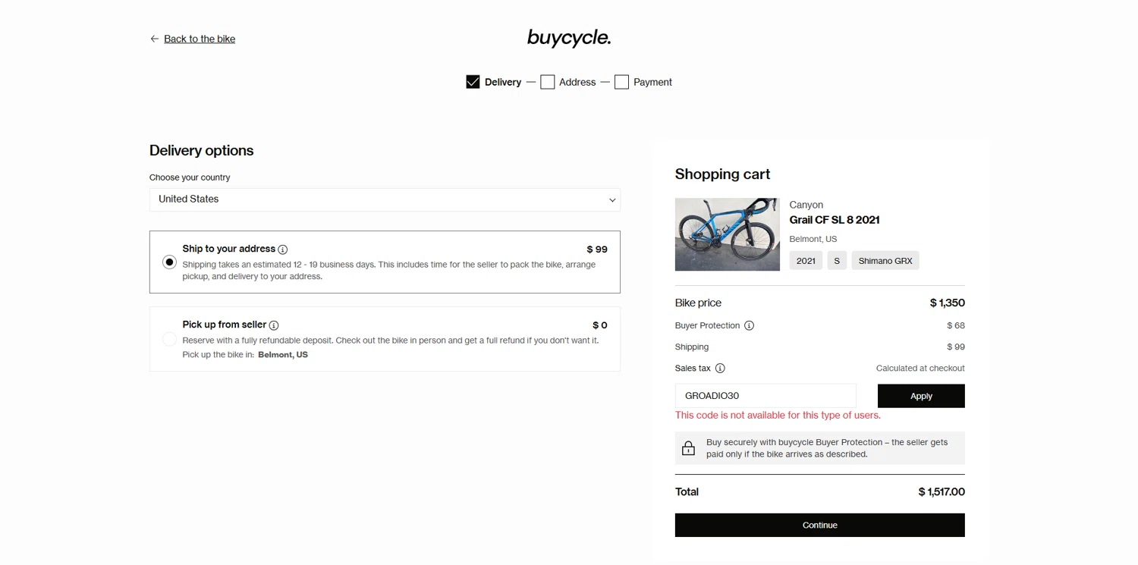Click the Sales tax info icon
Viewport: 1138px width, 565px height.
(720, 368)
